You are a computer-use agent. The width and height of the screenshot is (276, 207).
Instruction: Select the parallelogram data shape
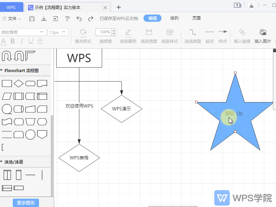[x=7, y=96]
